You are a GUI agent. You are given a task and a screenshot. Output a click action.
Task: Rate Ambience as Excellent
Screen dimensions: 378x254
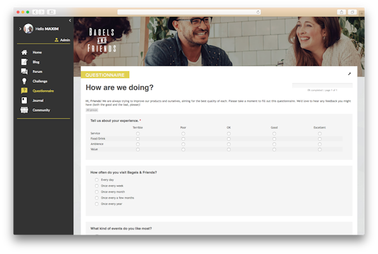pos(319,144)
